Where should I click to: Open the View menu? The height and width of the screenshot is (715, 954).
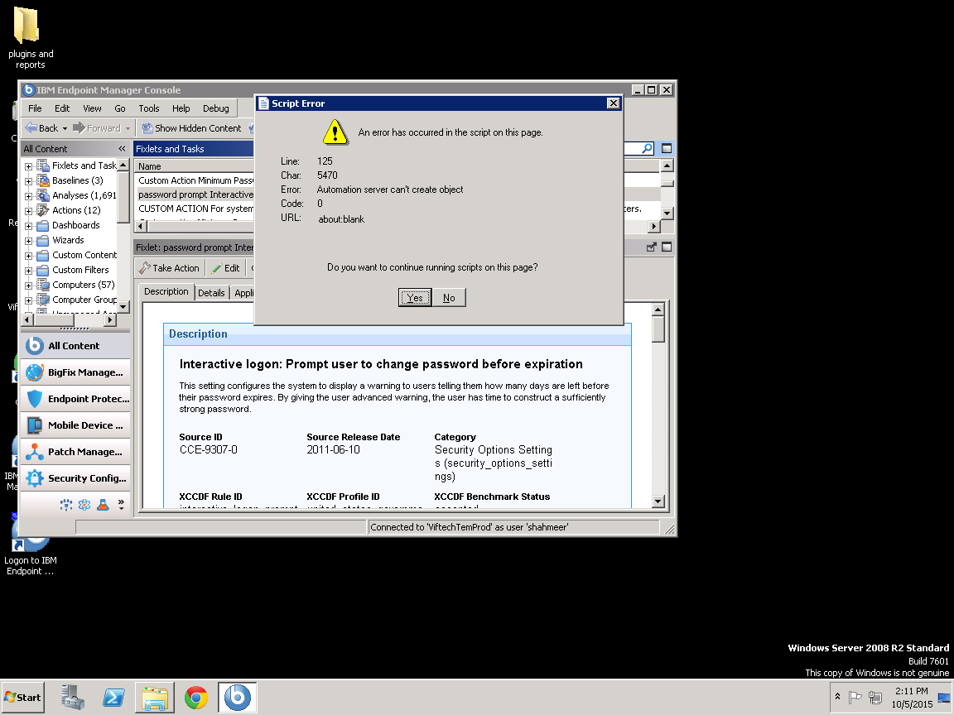pyautogui.click(x=92, y=108)
